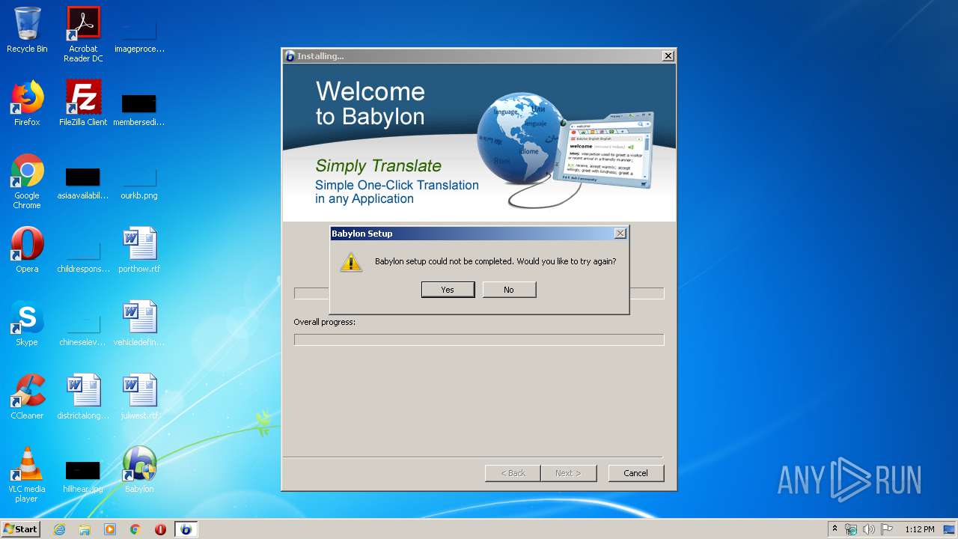958x539 pixels.
Task: Open the Recycle Bin desktop icon
Action: pyautogui.click(x=27, y=30)
